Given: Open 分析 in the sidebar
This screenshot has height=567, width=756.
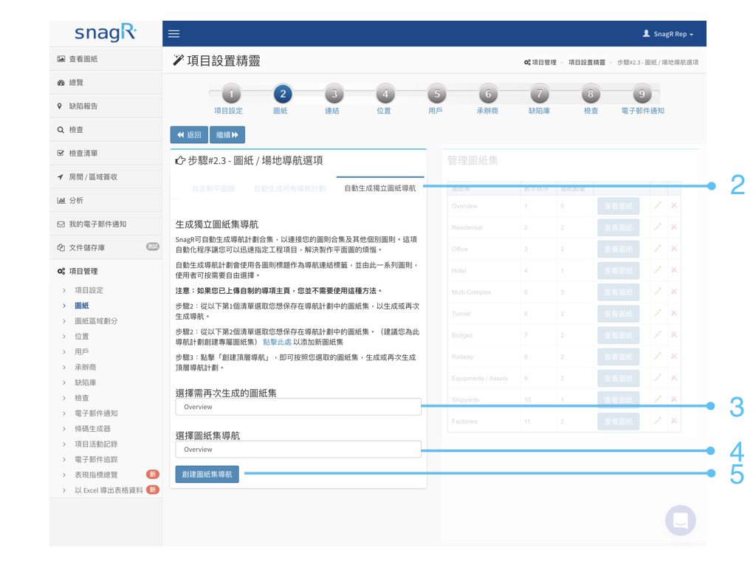Looking at the screenshot, I should click(106, 201).
